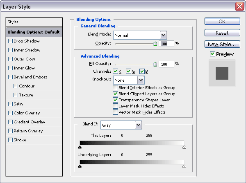This screenshot has height=183, width=246.
Task: Open the Pattern Overlay settings label
Action: [x=28, y=131]
